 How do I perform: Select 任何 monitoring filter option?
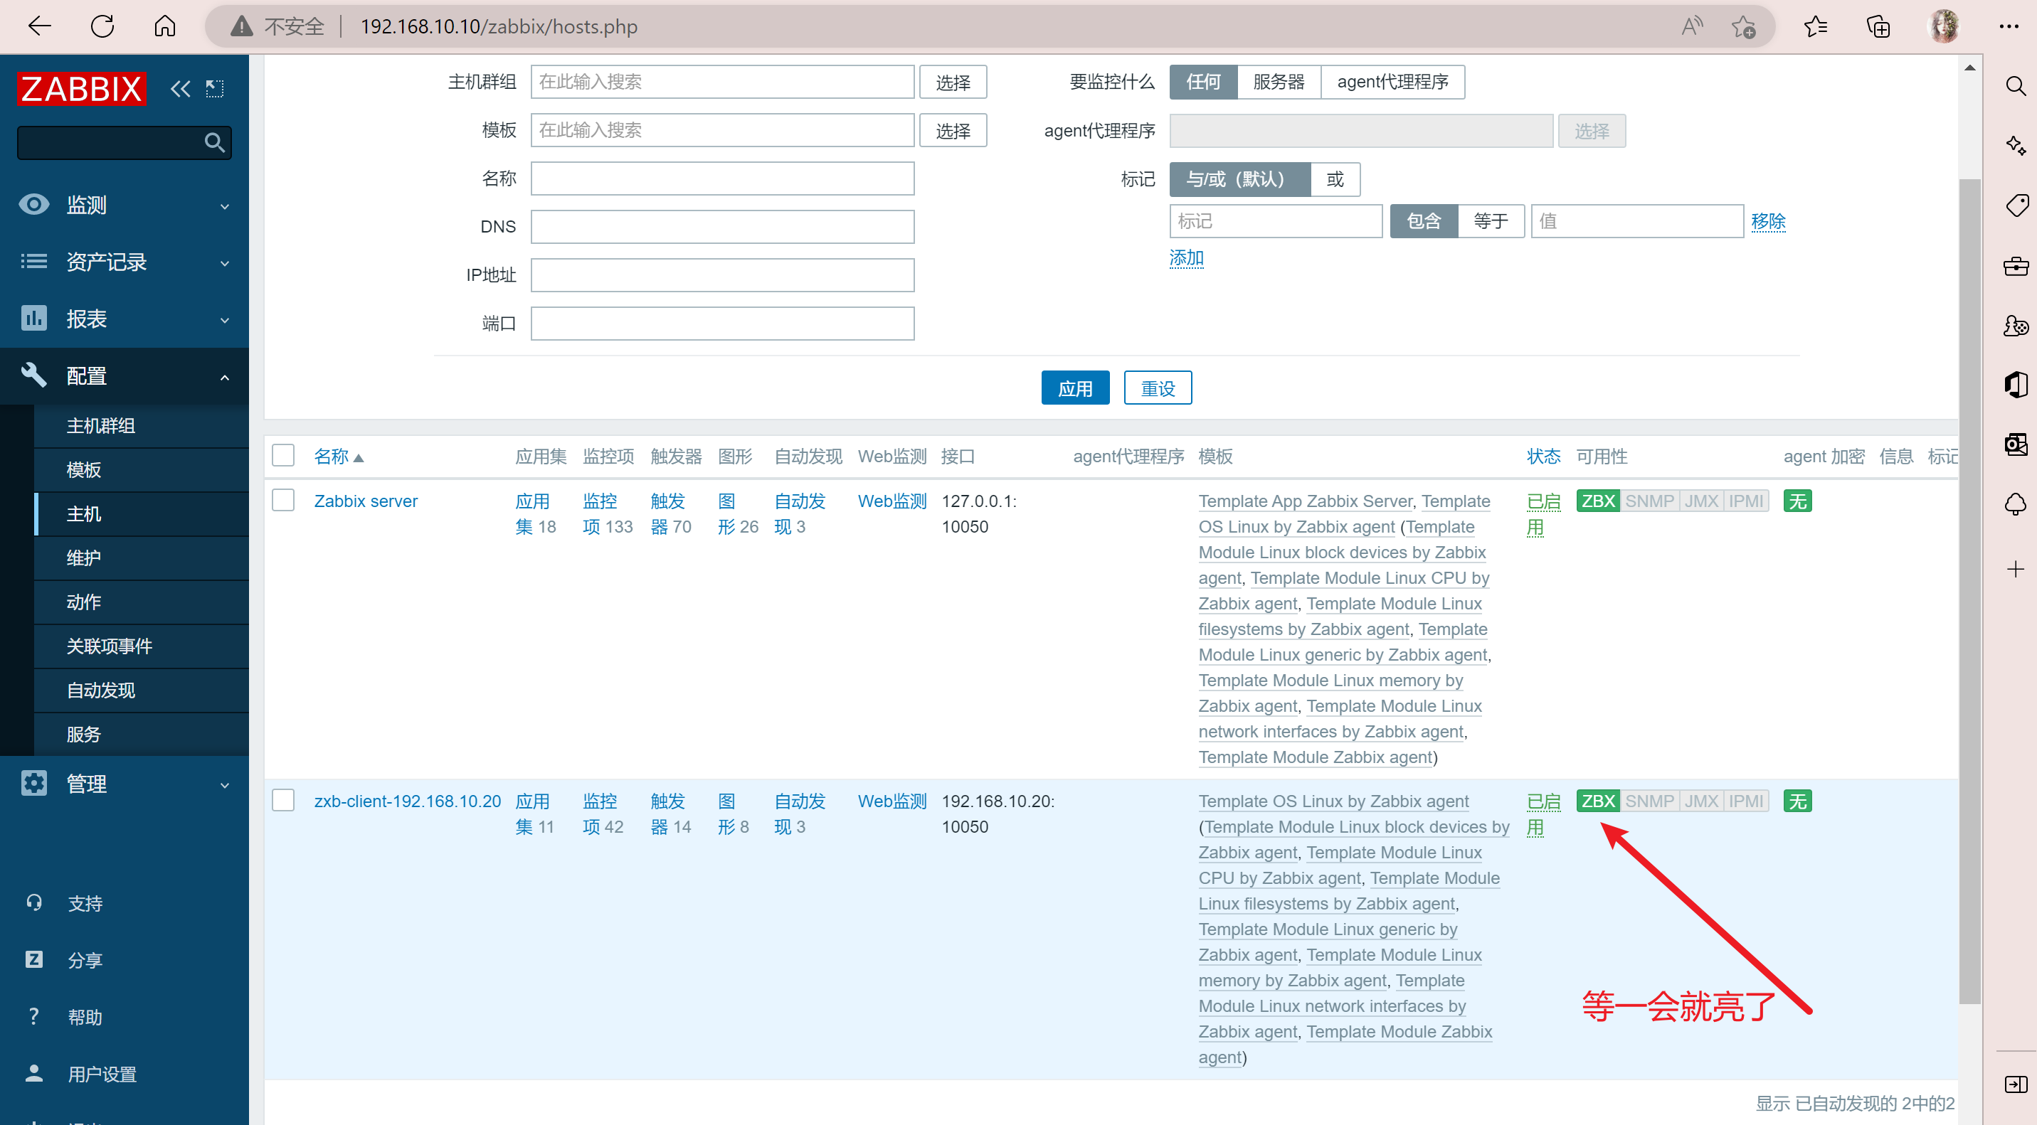pyautogui.click(x=1202, y=82)
